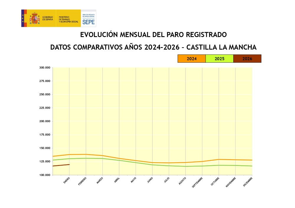Image resolution: width=295 pixels, height=208 pixels.
Task: Click the 150.000 y-axis label
Action: coord(45,148)
